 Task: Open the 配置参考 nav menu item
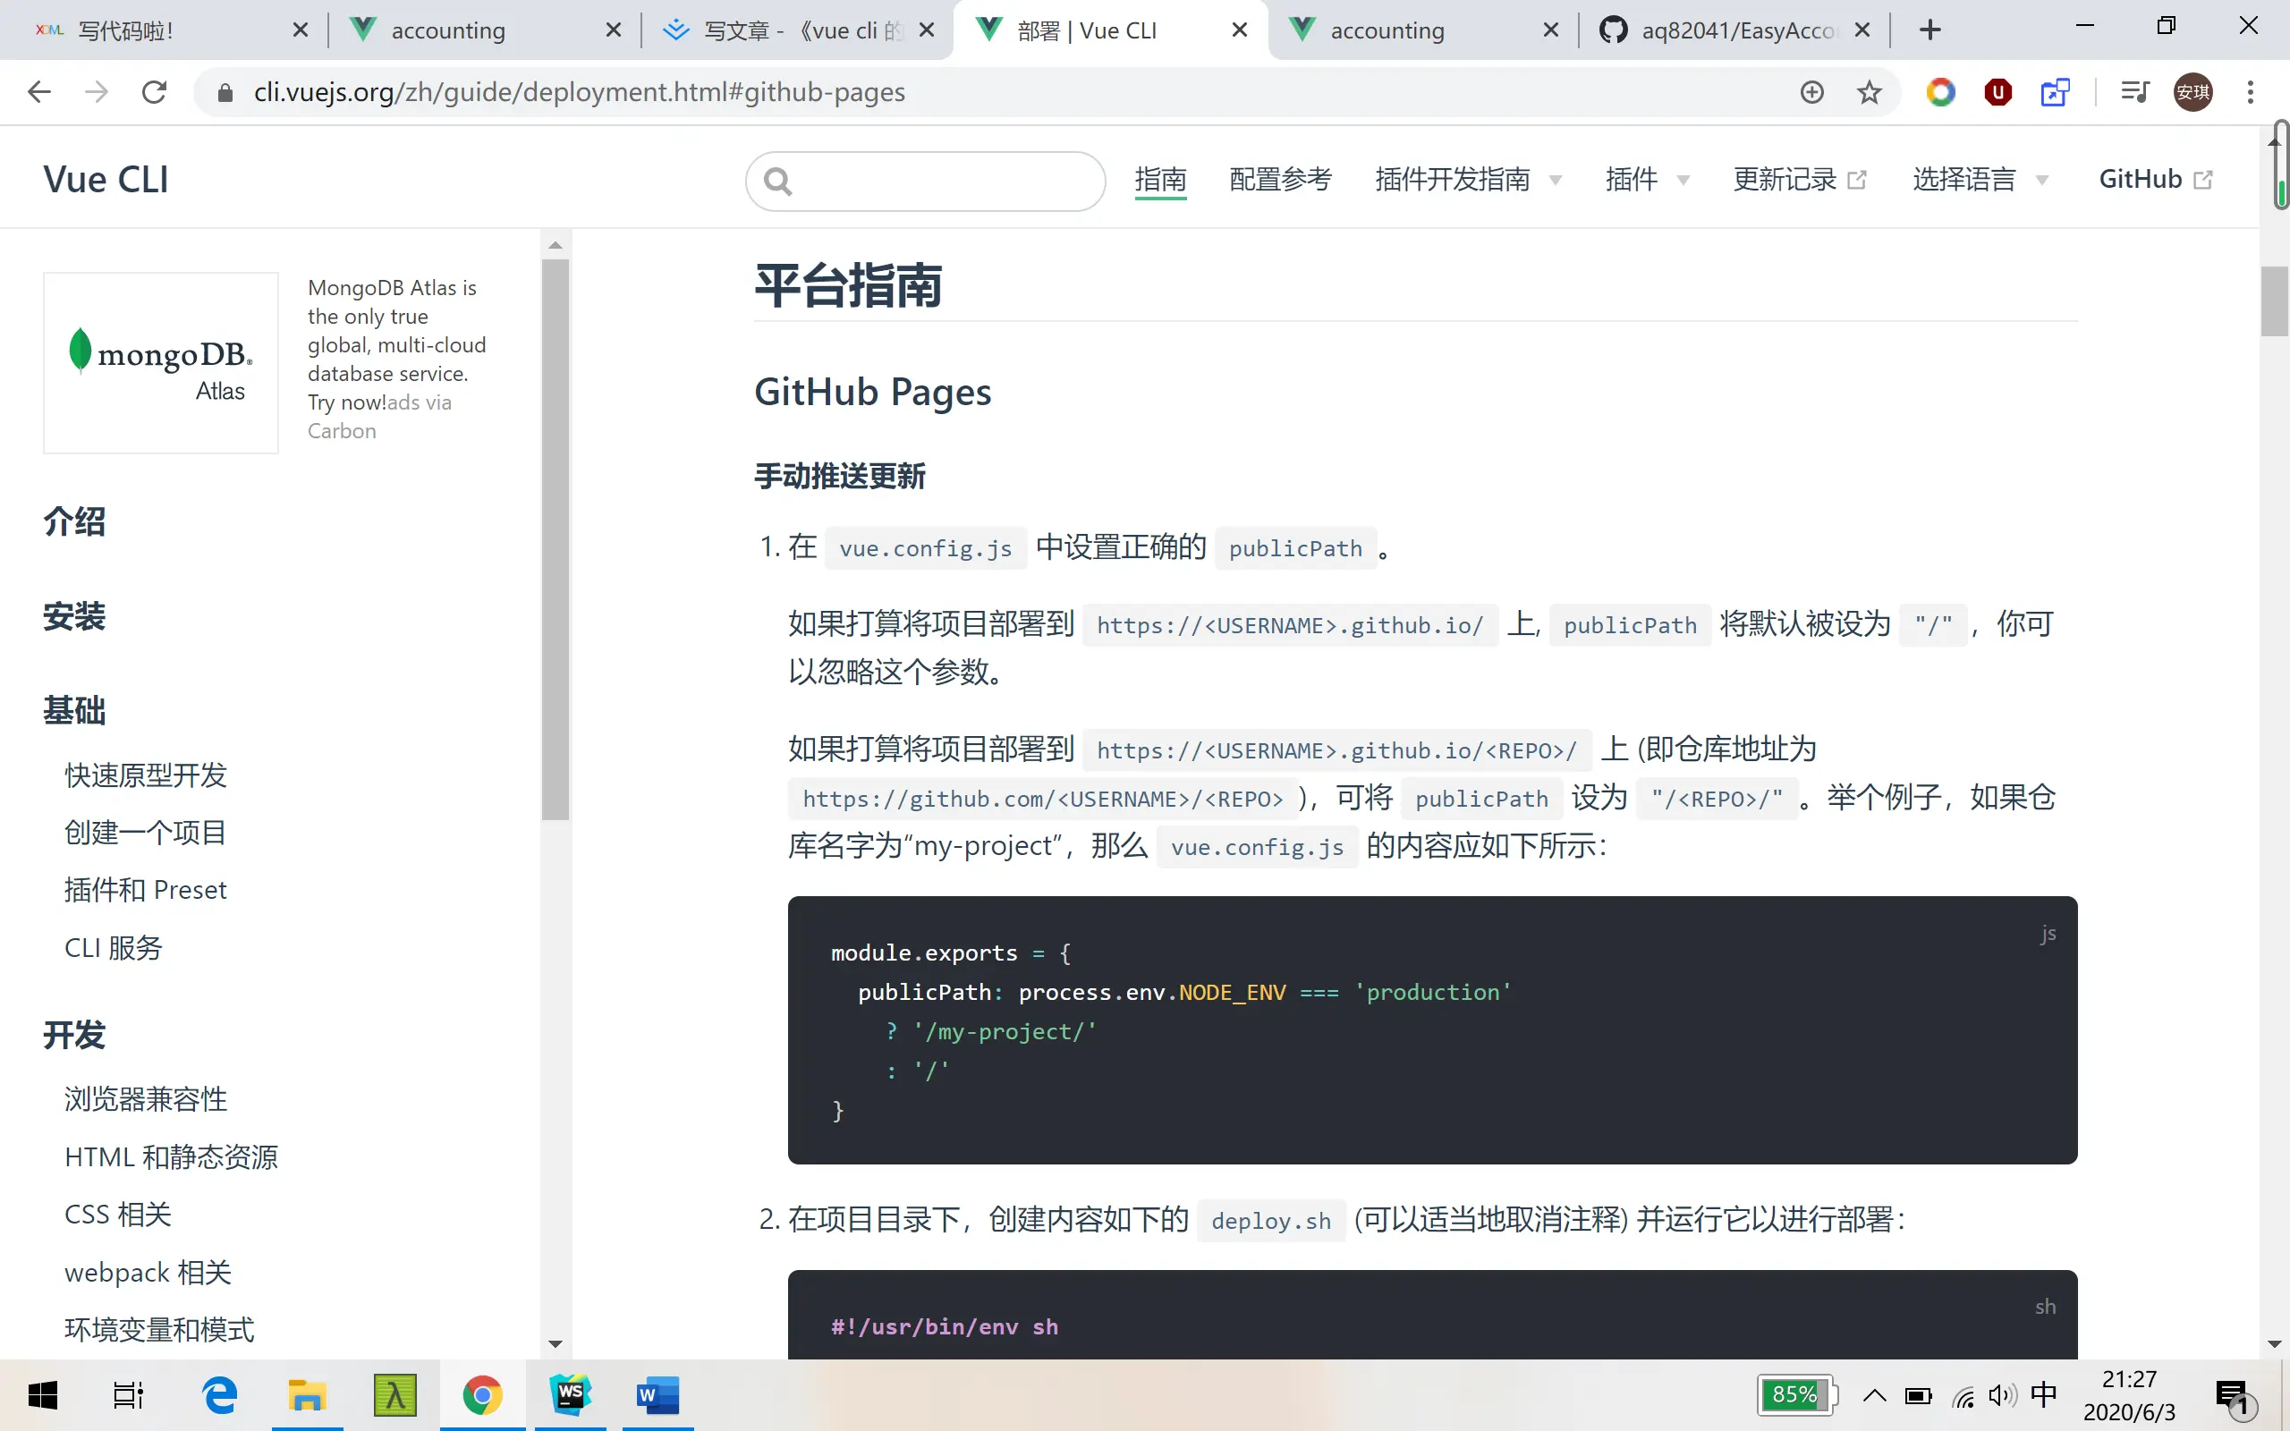tap(1280, 180)
